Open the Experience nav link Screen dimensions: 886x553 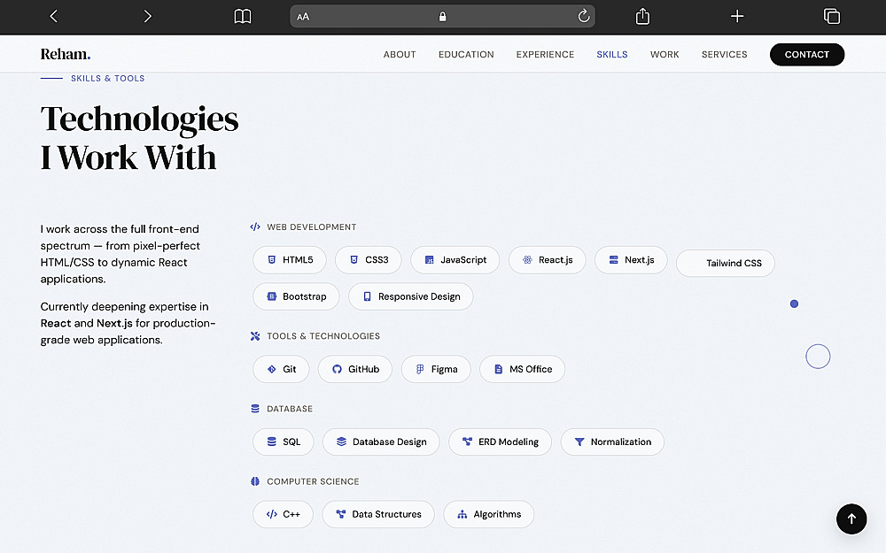click(545, 55)
